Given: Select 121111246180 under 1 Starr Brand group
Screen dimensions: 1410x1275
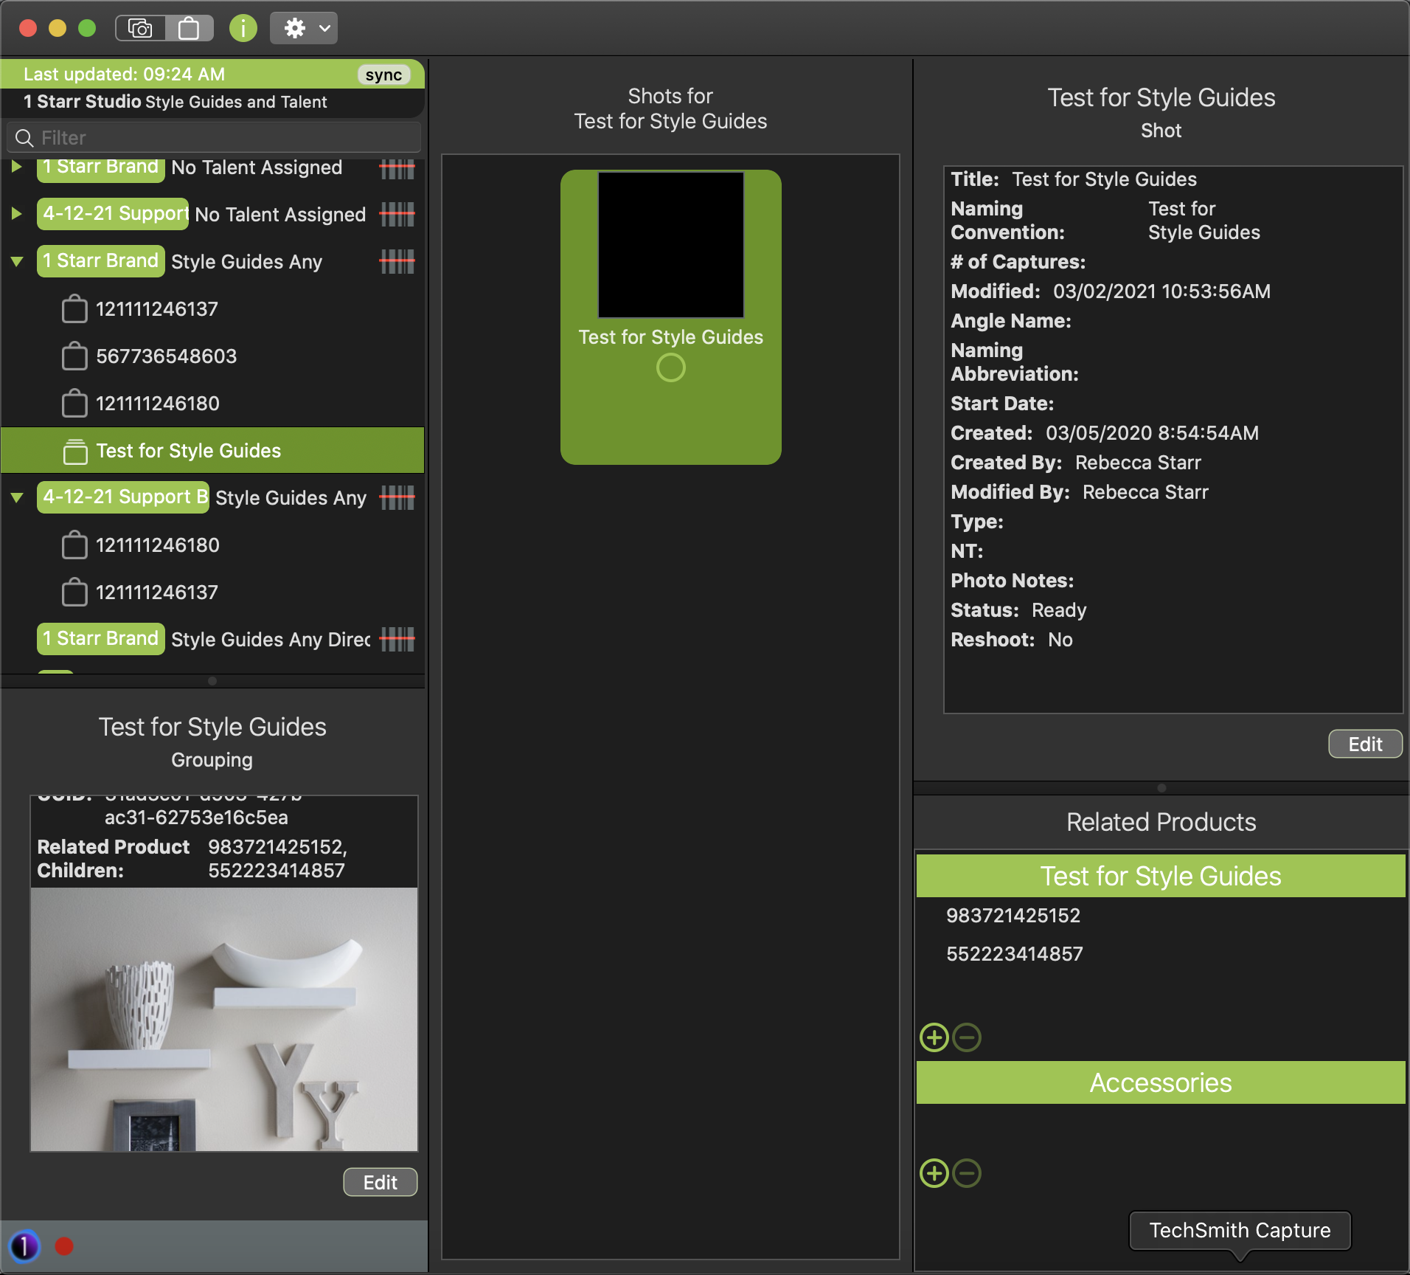Looking at the screenshot, I should tap(157, 404).
